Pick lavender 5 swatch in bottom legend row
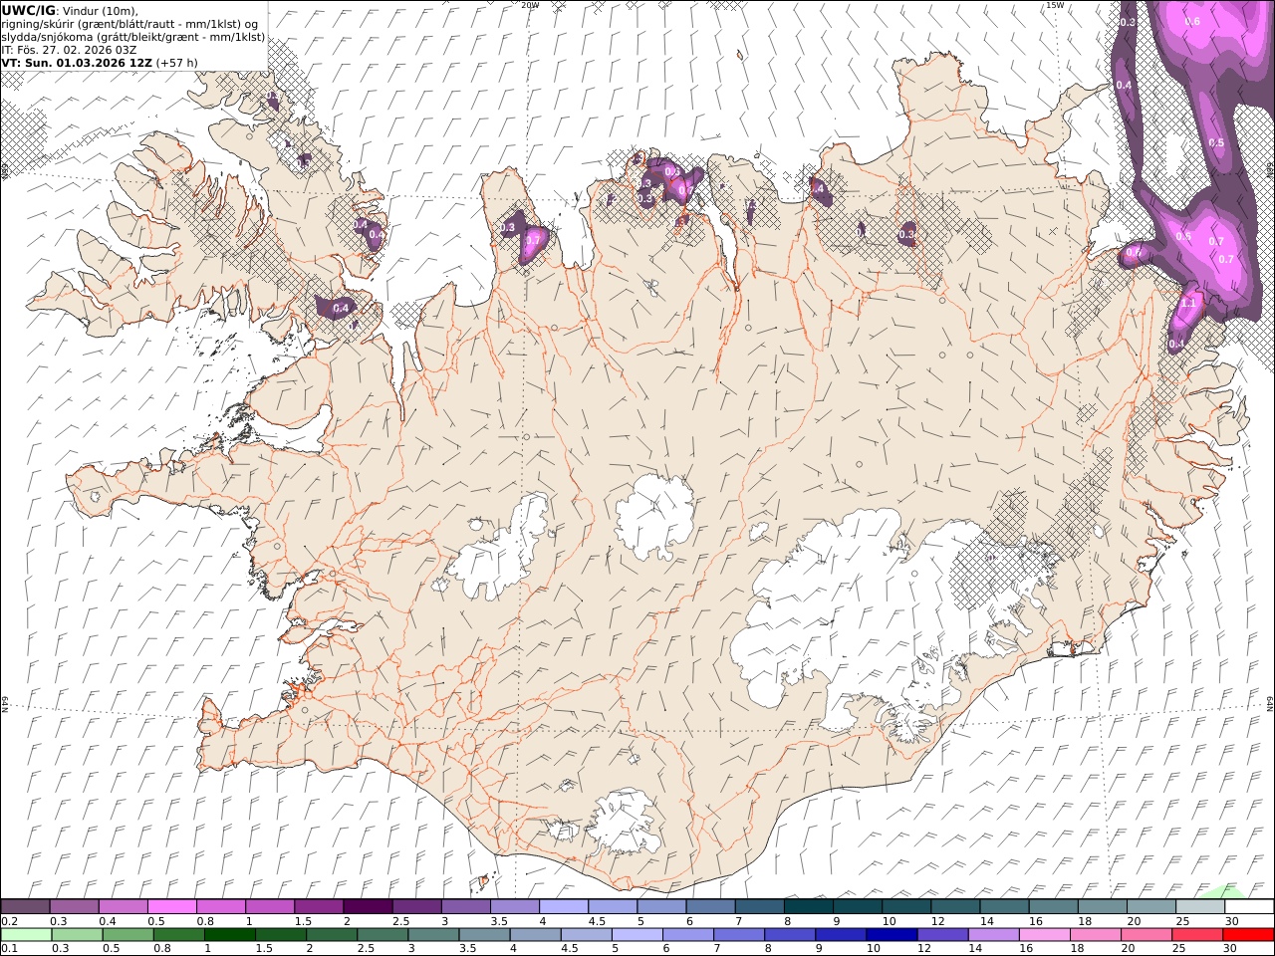Image resolution: width=1275 pixels, height=956 pixels. (637, 934)
